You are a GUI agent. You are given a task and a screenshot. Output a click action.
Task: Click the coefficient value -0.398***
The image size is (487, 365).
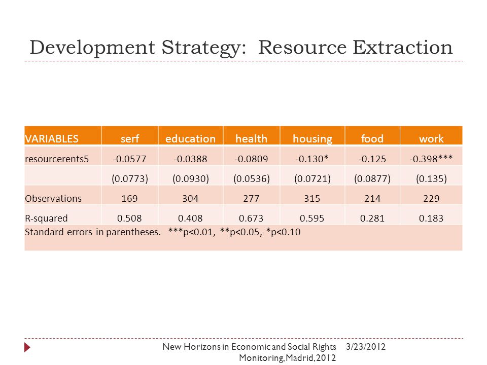click(x=431, y=159)
